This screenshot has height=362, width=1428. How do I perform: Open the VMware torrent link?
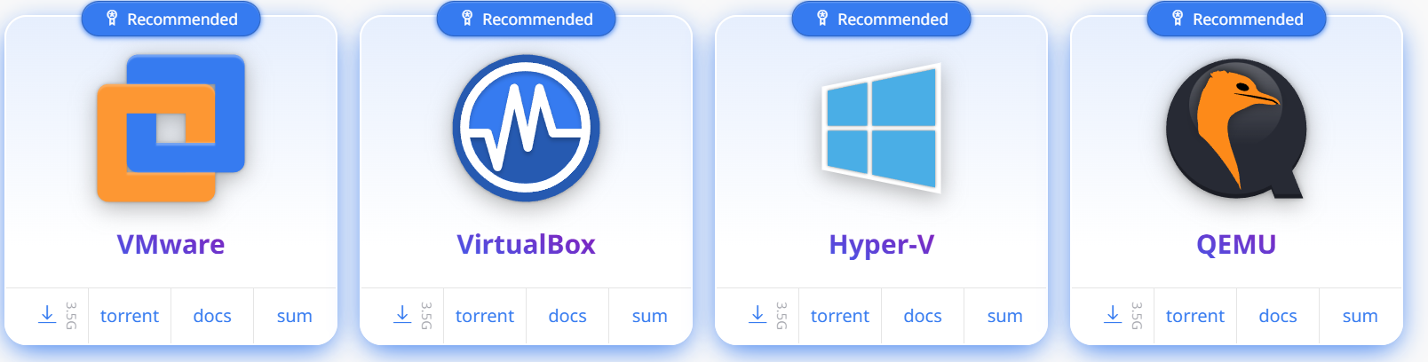pyautogui.click(x=130, y=316)
